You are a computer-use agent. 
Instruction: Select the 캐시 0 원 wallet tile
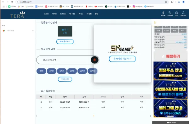pyautogui.click(x=65, y=31)
